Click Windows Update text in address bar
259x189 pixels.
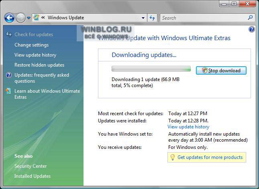click(66, 18)
